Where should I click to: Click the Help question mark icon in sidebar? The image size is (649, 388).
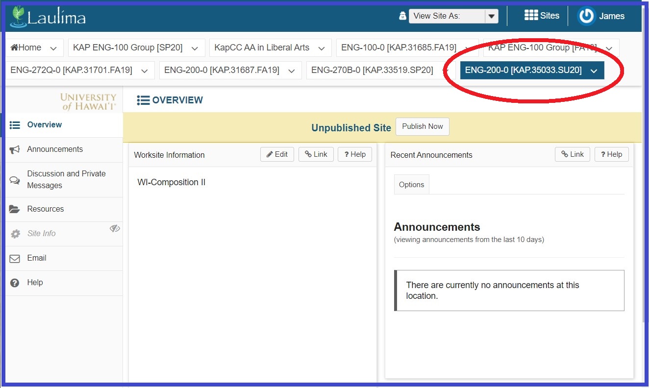point(15,283)
